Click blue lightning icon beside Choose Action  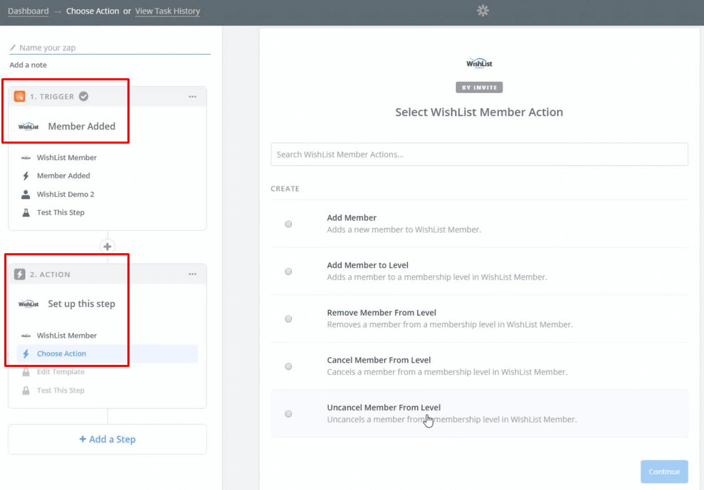[x=26, y=353]
